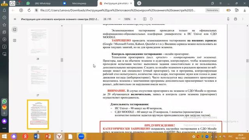Open the numbered tabs icon in sidebar
Image resolution: width=249 pixels, height=140 pixels.
pyautogui.click(x=4, y=47)
